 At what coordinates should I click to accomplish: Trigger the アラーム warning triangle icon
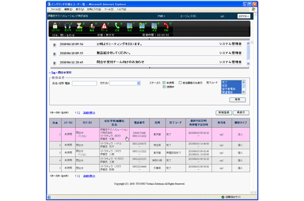pyautogui.click(x=104, y=27)
